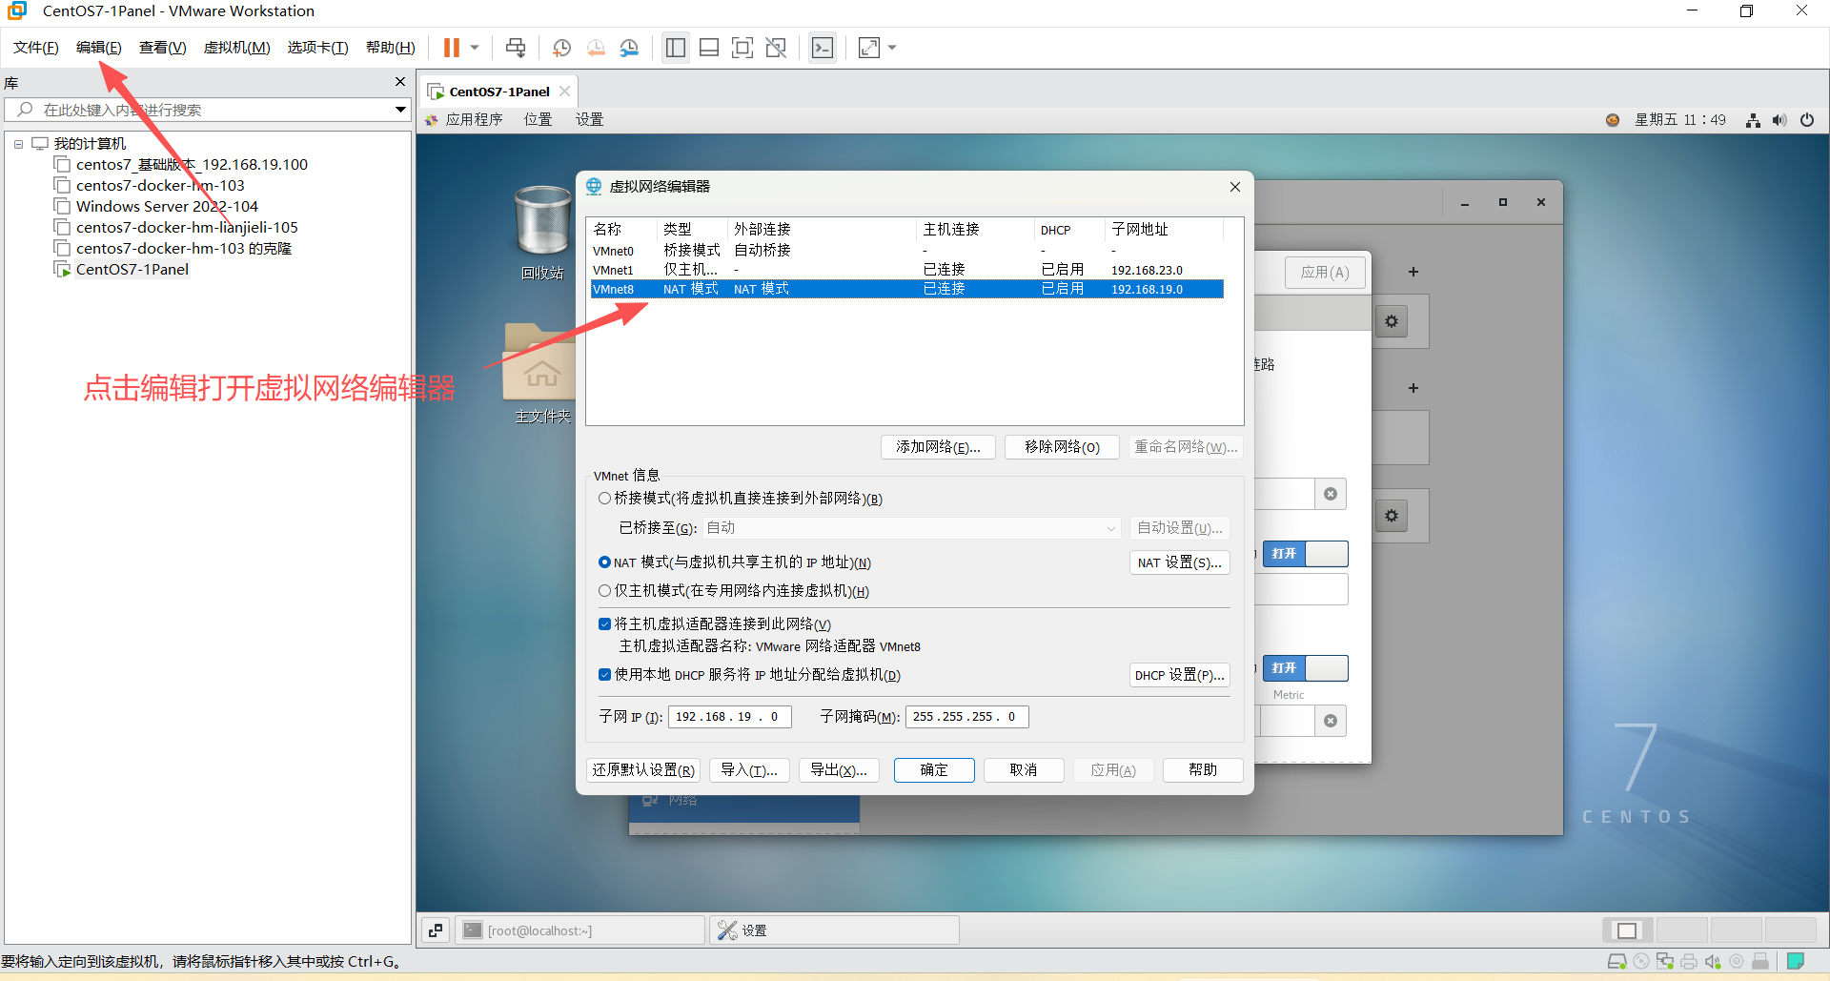Screen dimensions: 1830x981
Task: Select the VMnet0 row in network list
Action: click(x=906, y=251)
